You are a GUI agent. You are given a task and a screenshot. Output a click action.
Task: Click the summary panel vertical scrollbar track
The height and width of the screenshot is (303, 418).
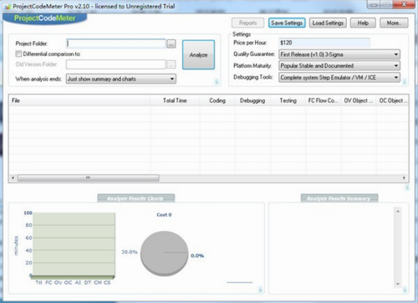(x=398, y=248)
